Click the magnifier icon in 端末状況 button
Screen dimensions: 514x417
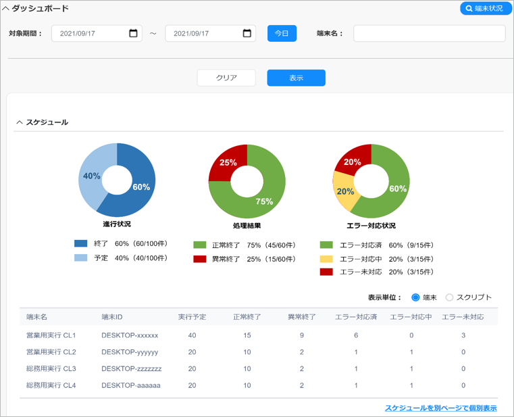(x=469, y=9)
